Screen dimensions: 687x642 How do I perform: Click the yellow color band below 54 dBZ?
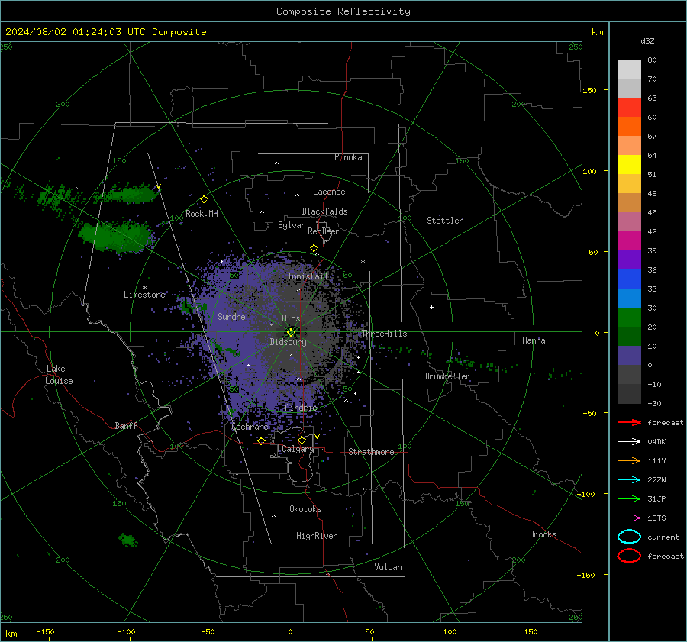pyautogui.click(x=629, y=164)
